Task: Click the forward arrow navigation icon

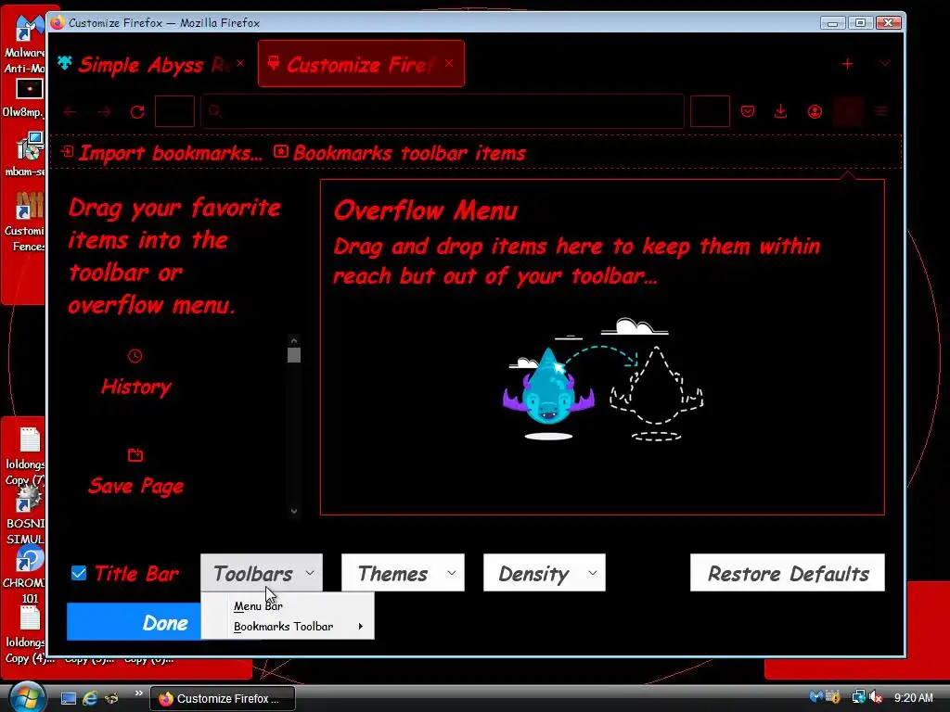Action: (x=104, y=112)
